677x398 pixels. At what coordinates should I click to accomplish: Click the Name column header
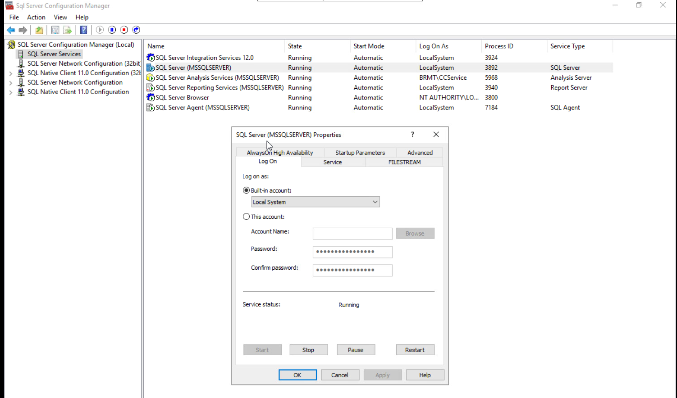click(x=215, y=46)
